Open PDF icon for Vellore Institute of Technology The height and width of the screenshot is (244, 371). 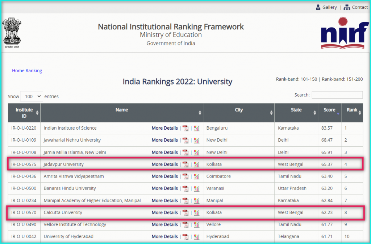185,224
